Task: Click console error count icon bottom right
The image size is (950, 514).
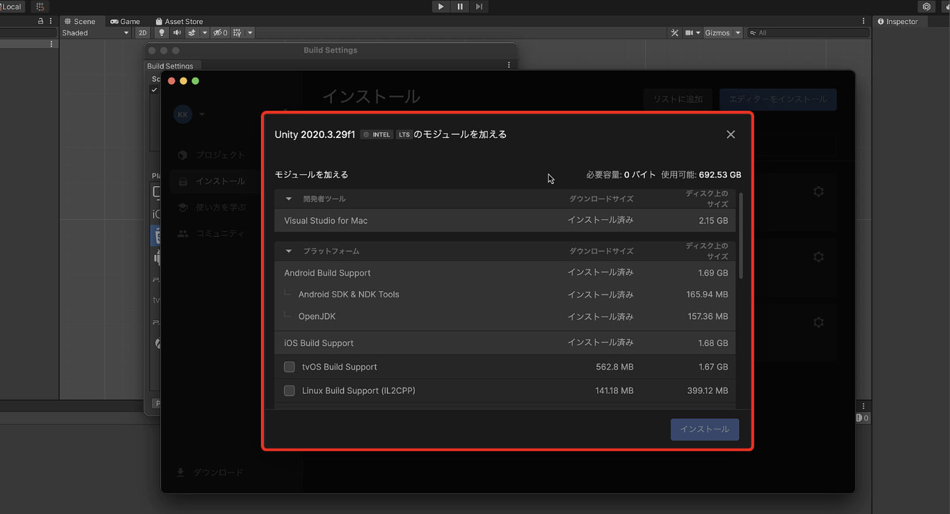Action: click(x=862, y=418)
